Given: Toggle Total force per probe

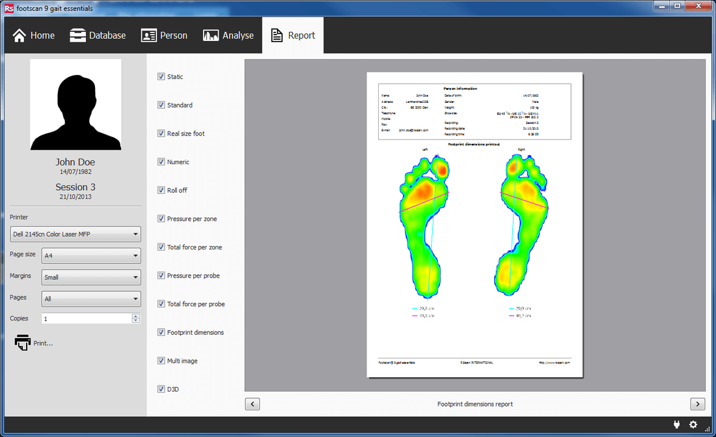Looking at the screenshot, I should coord(161,303).
